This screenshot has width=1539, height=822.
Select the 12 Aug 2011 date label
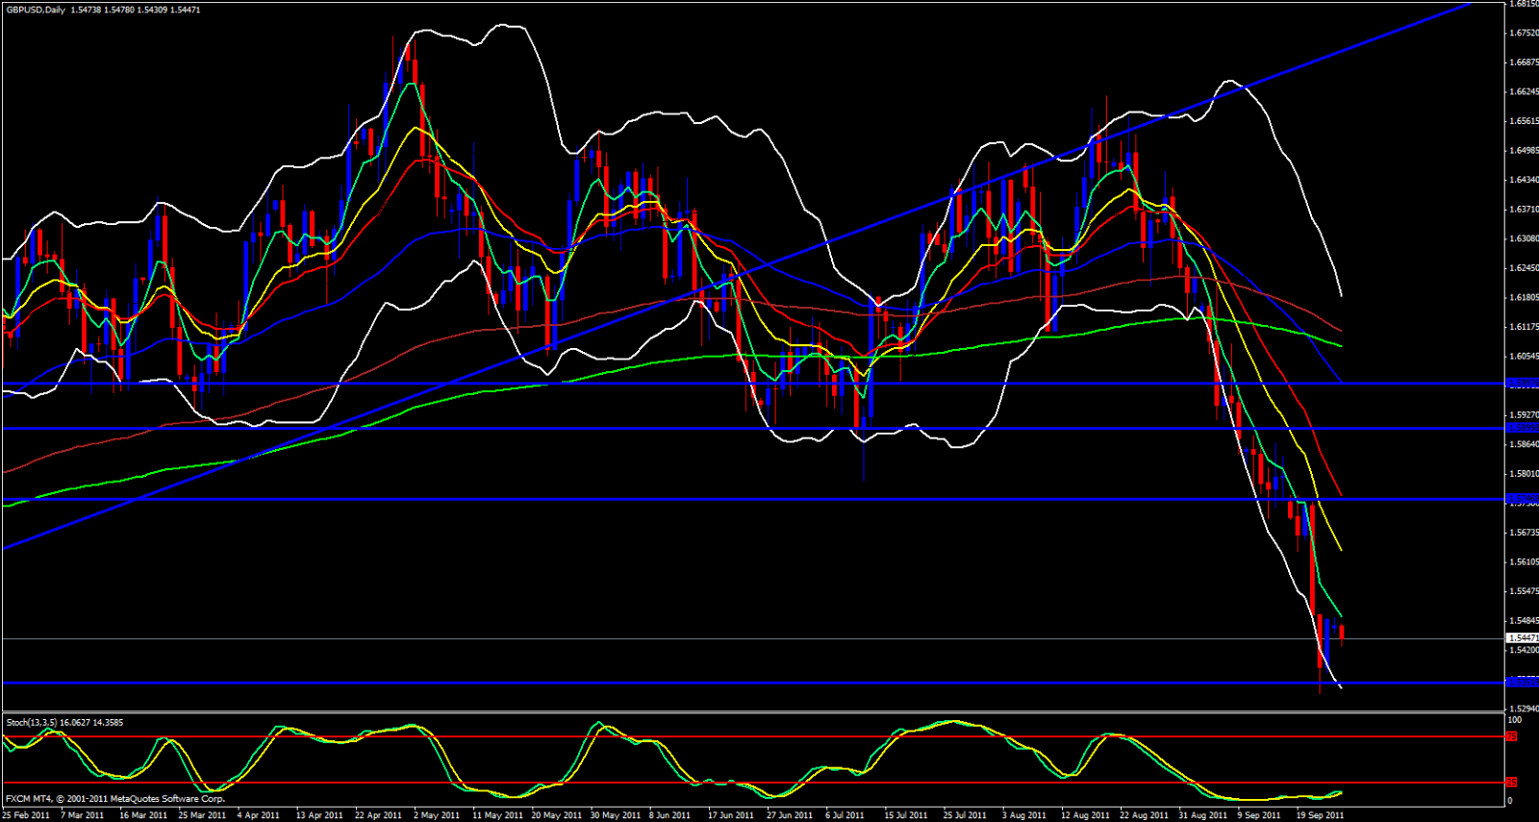(x=1085, y=815)
